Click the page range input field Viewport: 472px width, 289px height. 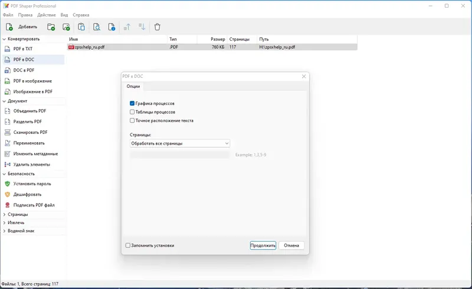tap(180, 155)
